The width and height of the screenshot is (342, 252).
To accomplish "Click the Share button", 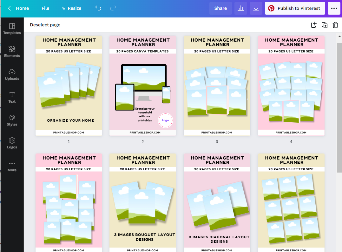I will (220, 8).
